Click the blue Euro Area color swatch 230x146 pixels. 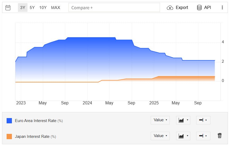pos(9,121)
